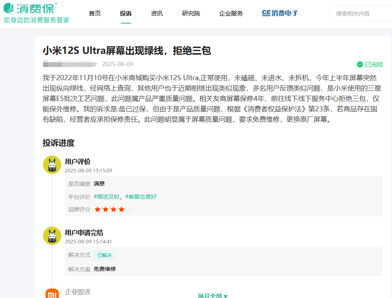Click the blurred complainant username

[69, 64]
